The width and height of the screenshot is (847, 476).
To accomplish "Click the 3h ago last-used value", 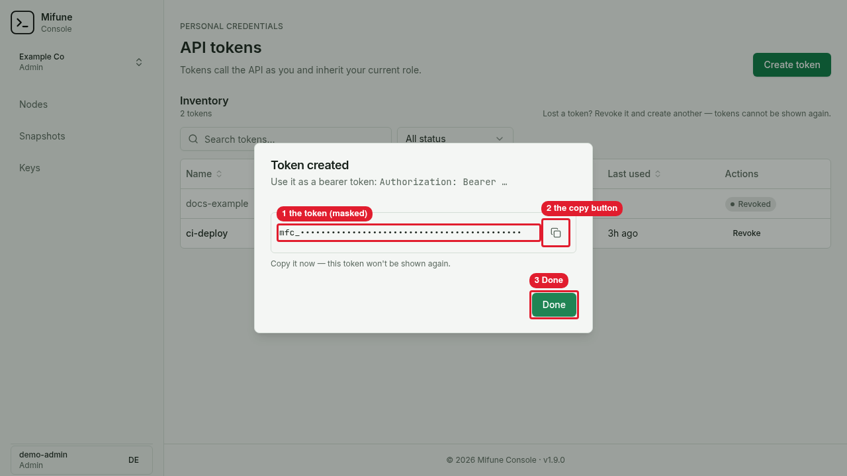I will coord(623,233).
